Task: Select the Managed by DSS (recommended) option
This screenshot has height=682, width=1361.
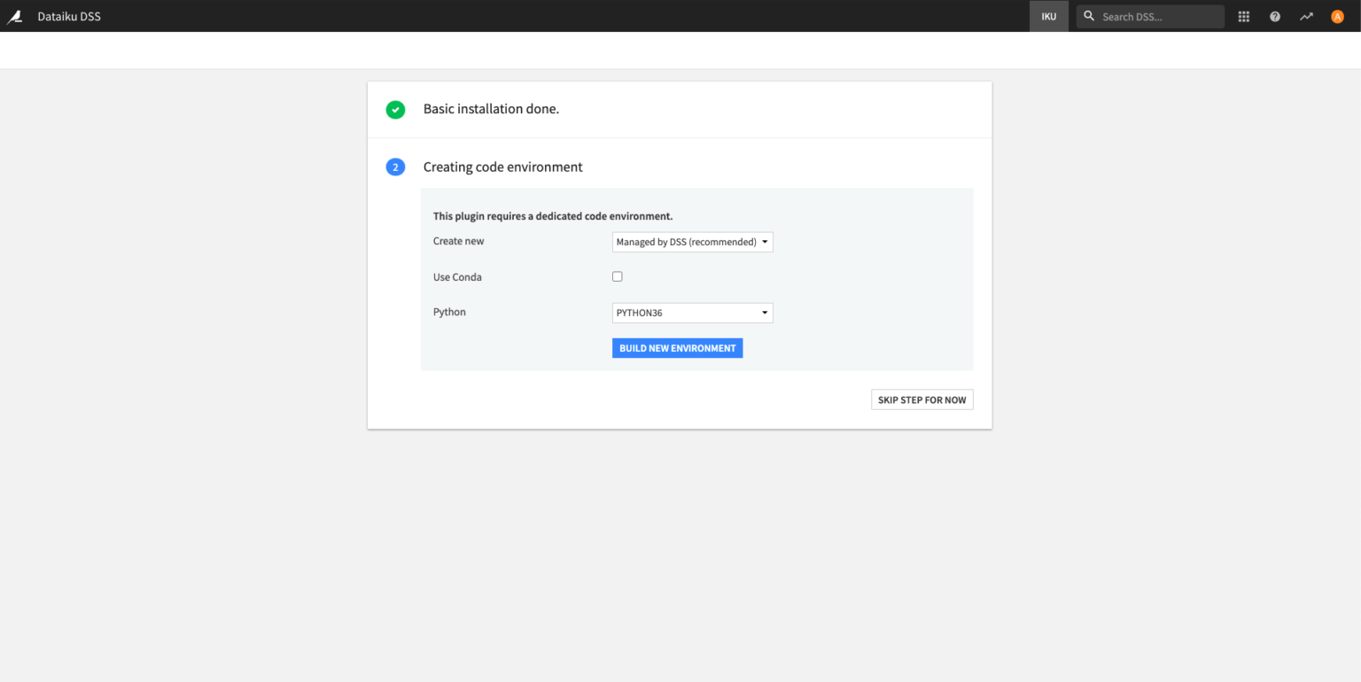Action: [x=687, y=241]
